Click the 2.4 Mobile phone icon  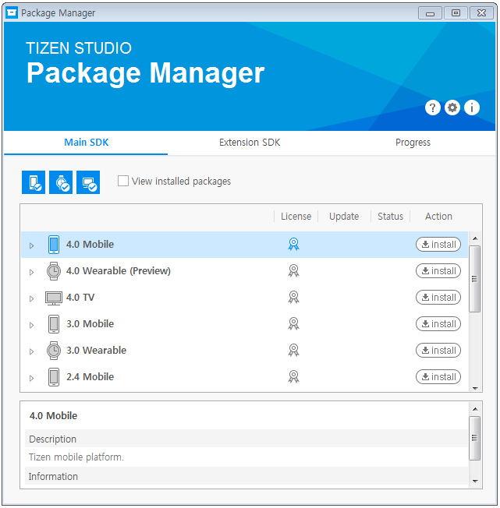click(54, 377)
